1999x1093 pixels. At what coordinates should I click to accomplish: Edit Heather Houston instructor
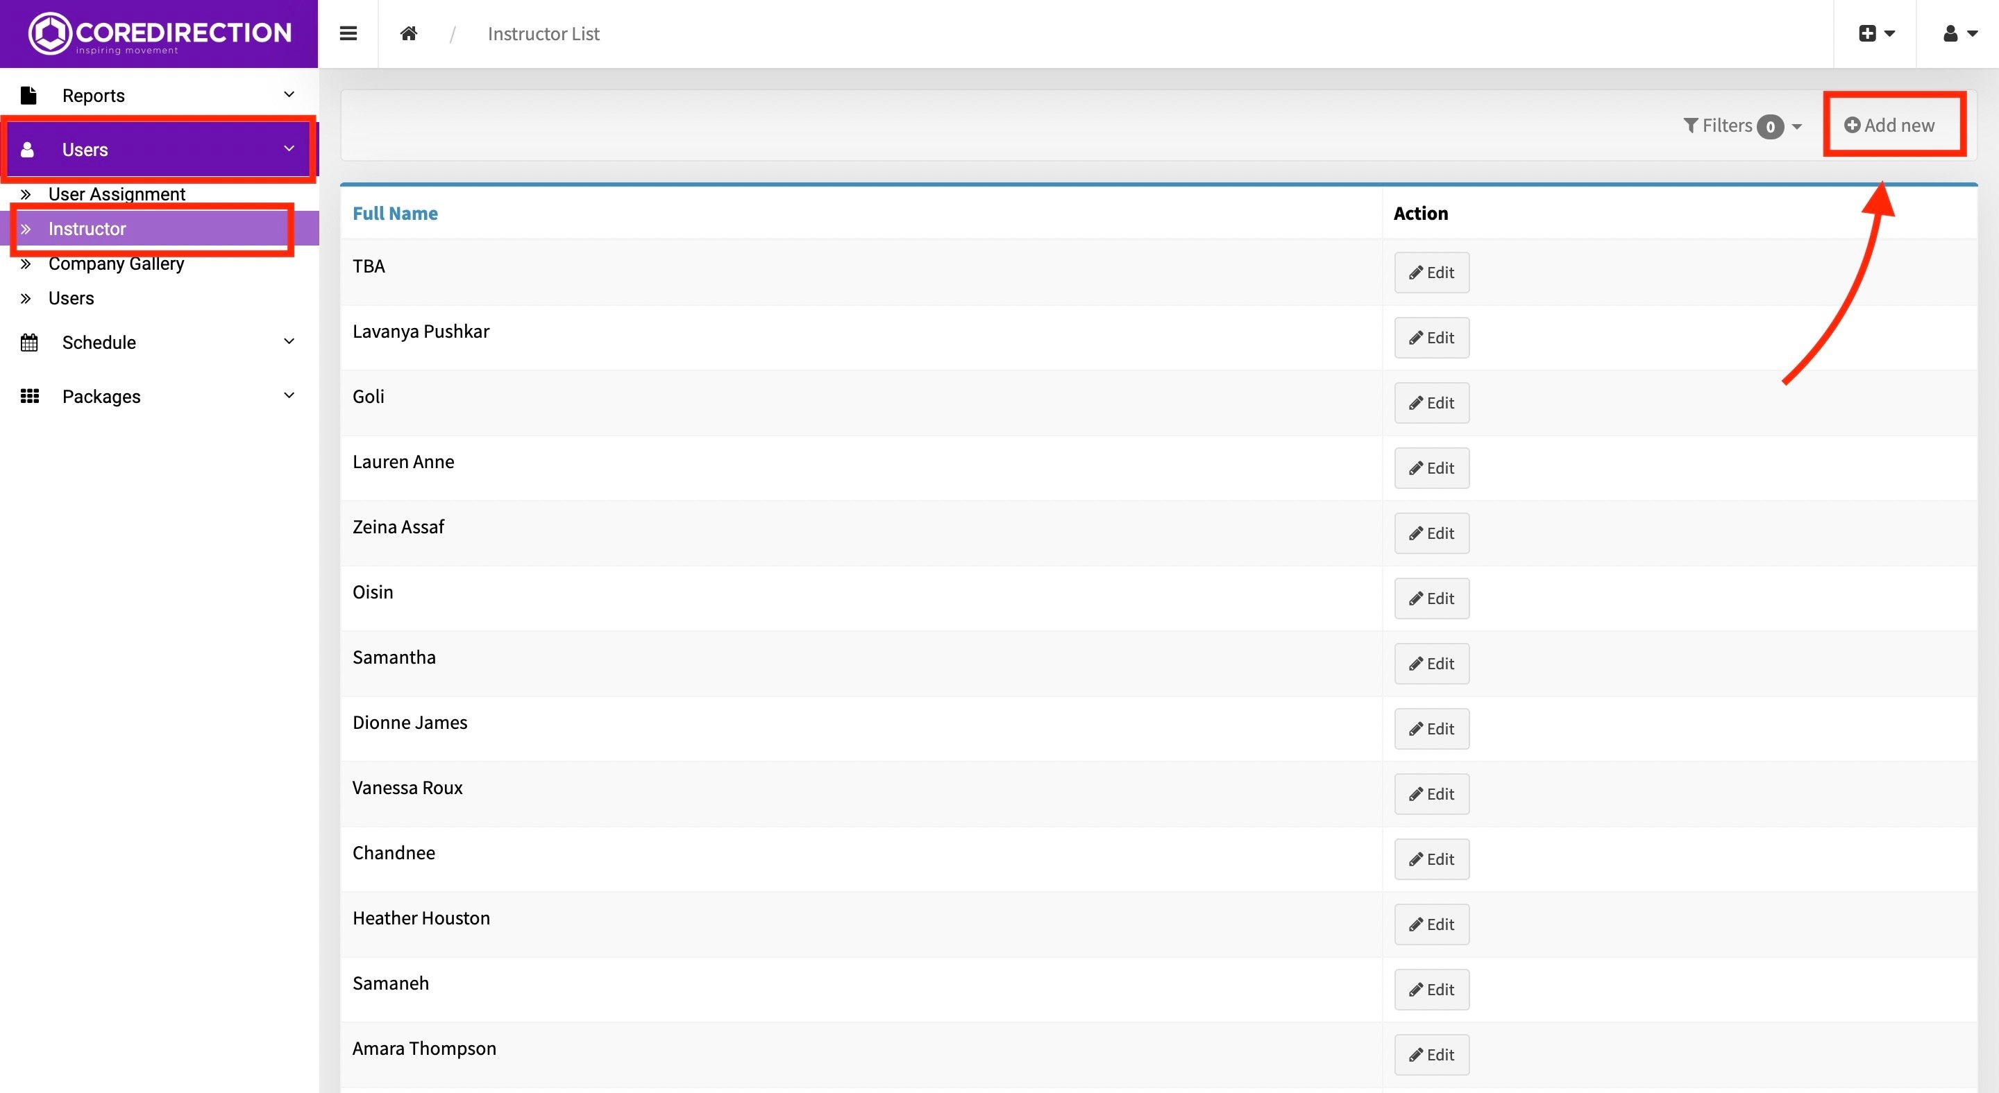pos(1432,923)
